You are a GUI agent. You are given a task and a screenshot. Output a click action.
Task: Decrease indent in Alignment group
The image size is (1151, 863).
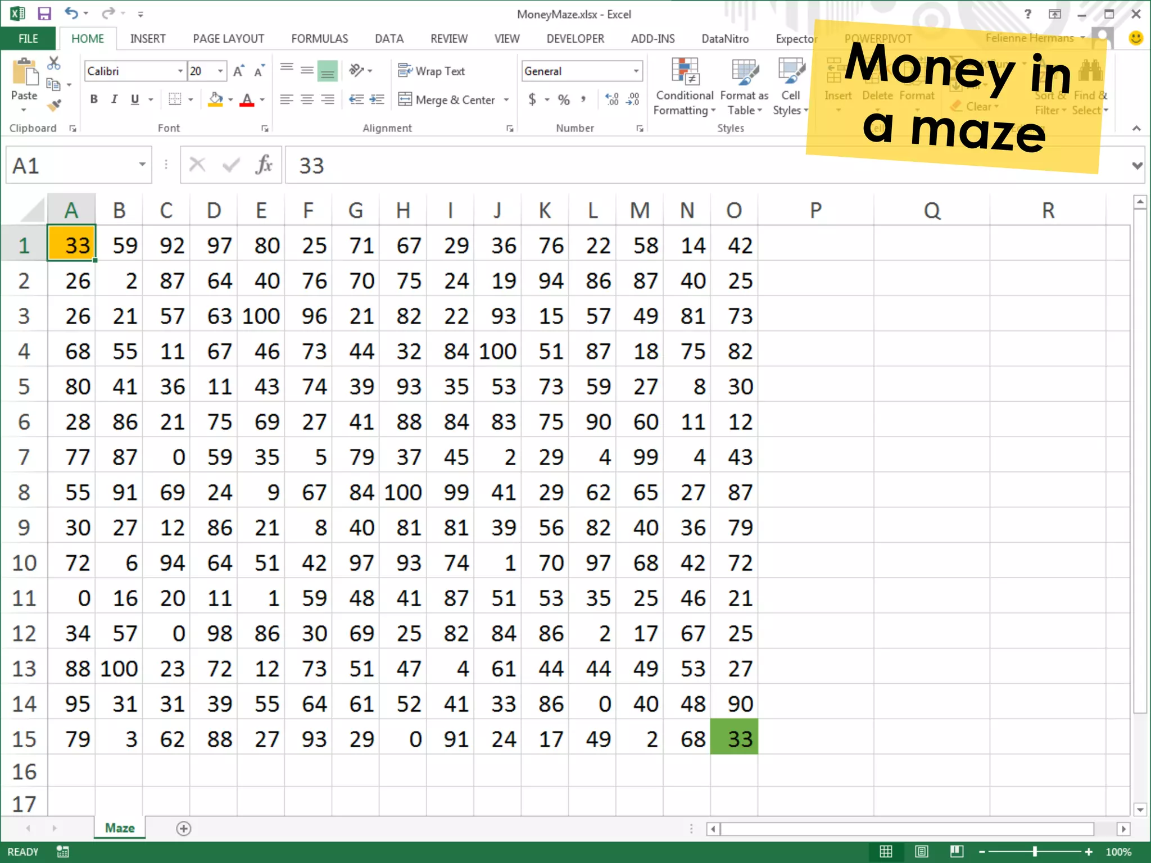356,100
